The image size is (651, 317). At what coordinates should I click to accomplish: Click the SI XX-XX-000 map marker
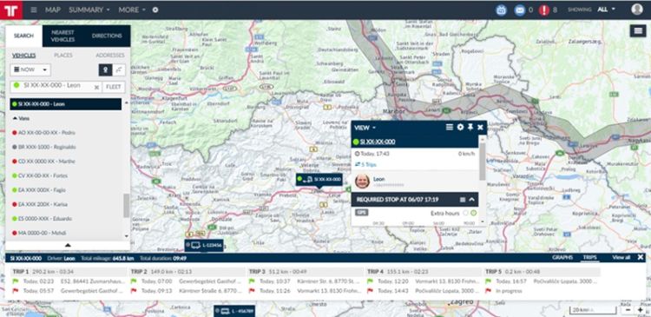(319, 180)
